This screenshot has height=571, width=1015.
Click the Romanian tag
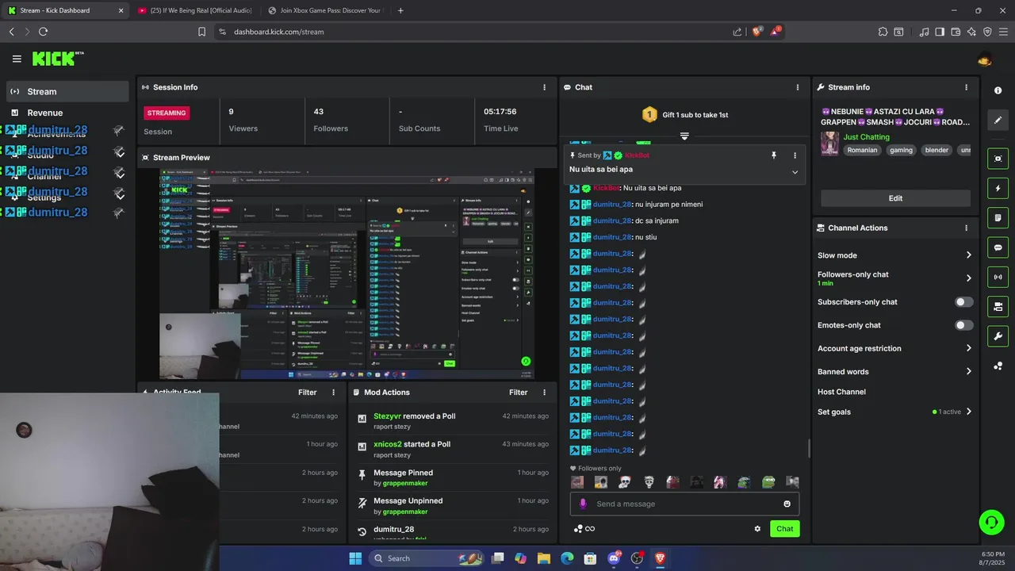tap(862, 150)
